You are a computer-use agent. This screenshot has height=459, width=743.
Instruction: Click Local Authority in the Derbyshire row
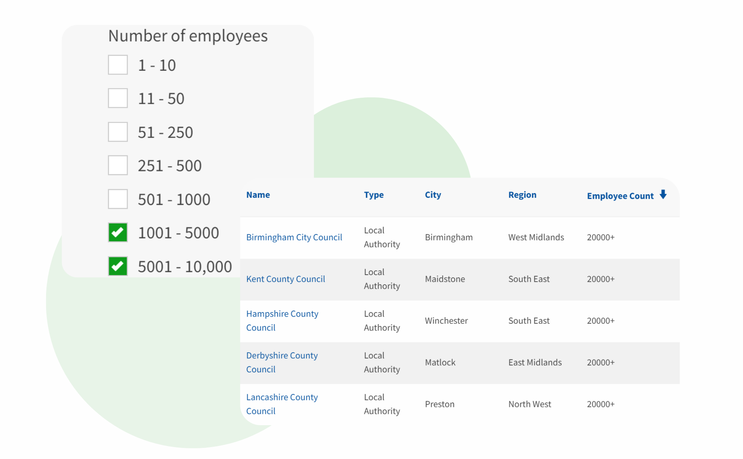pyautogui.click(x=382, y=362)
